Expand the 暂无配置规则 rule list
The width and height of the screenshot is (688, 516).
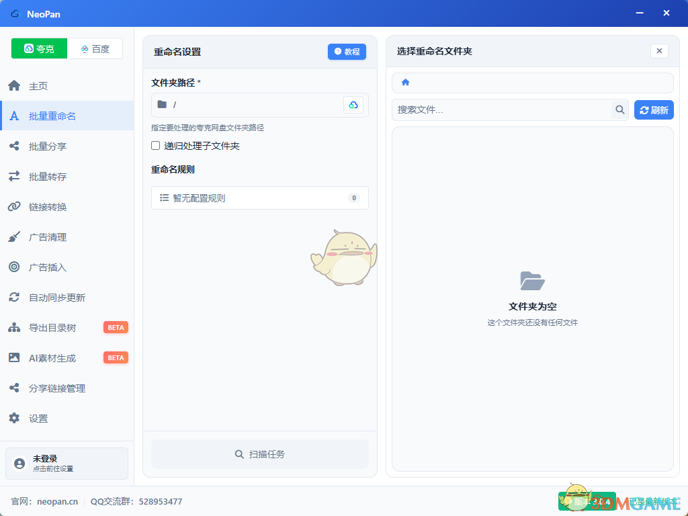(259, 198)
